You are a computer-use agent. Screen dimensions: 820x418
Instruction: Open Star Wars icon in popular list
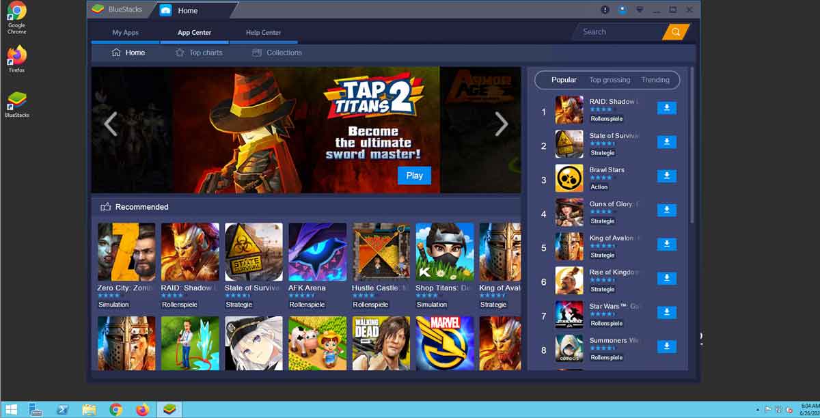[569, 315]
